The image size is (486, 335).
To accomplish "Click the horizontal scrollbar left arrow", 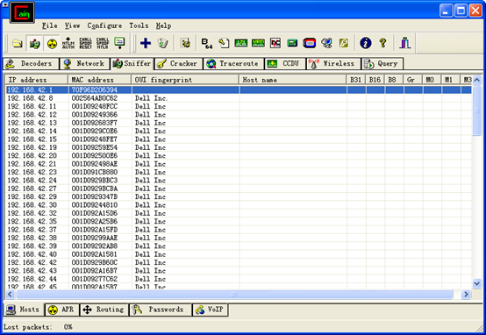I will click(x=10, y=294).
